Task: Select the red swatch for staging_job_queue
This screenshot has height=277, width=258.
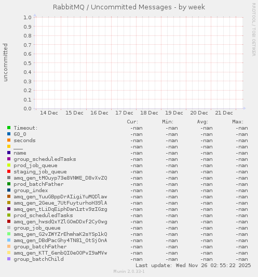Action: pyautogui.click(x=9, y=171)
